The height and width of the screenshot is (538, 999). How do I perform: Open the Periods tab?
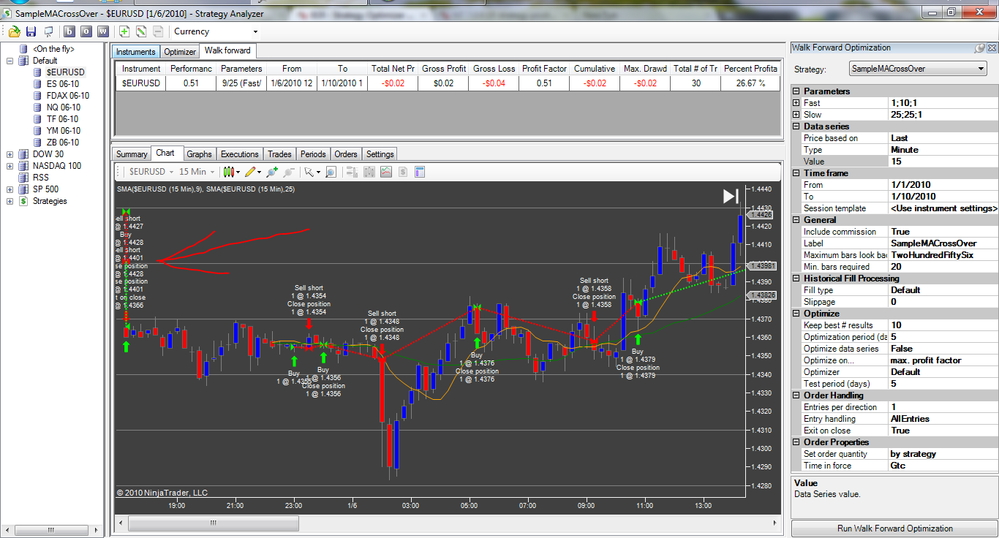pyautogui.click(x=313, y=154)
